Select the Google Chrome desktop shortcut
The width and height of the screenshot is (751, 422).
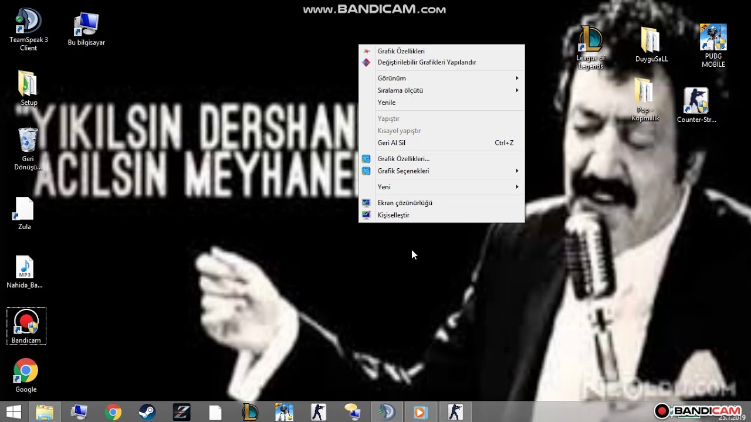click(x=26, y=375)
